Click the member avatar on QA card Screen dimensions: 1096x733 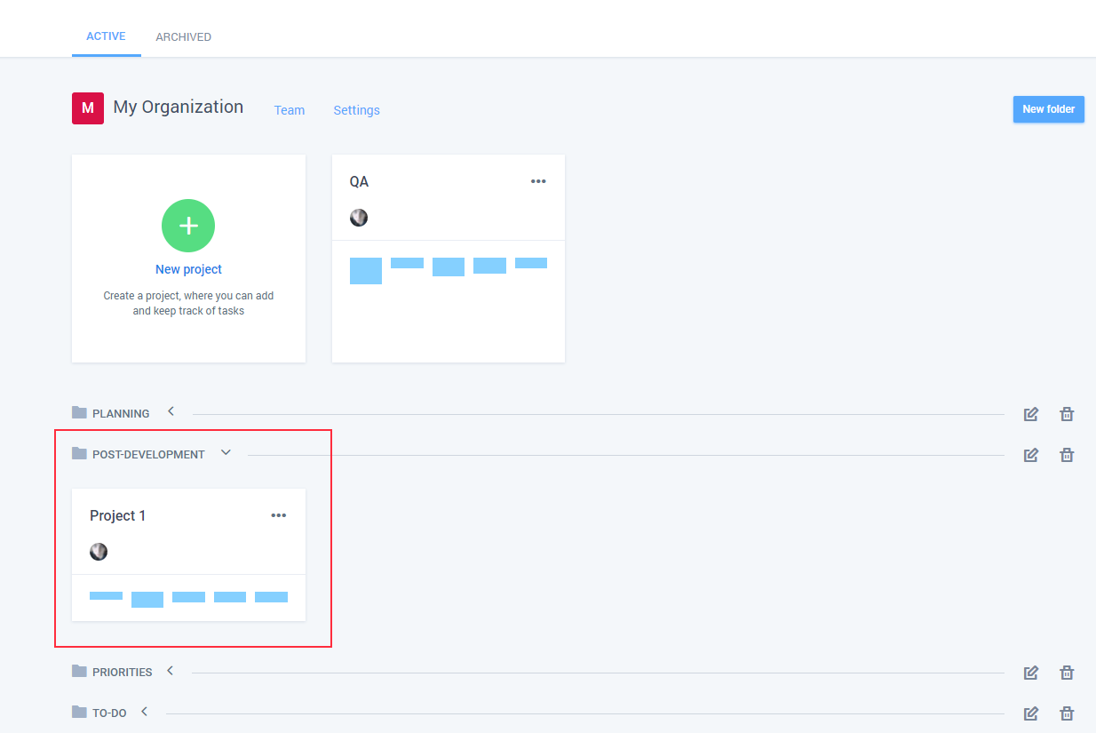point(359,218)
